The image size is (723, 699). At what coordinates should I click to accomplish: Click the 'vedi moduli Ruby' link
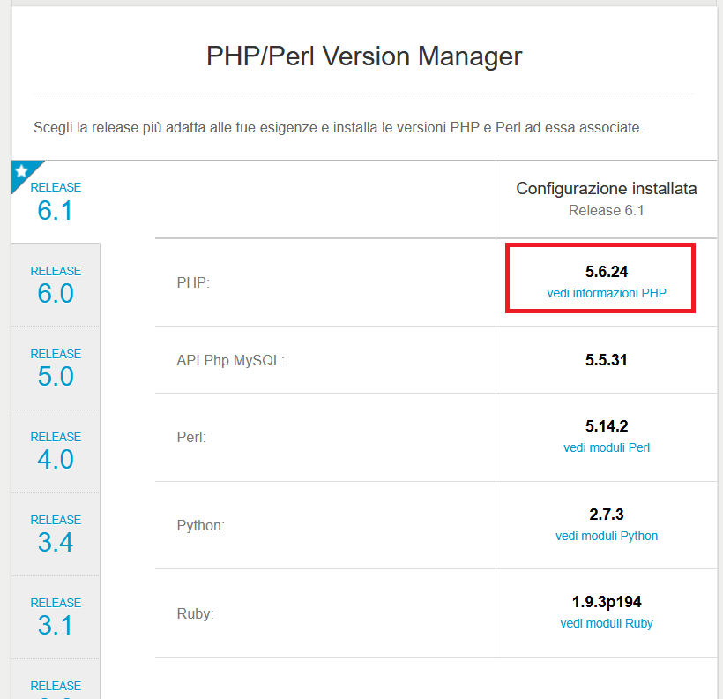point(607,623)
